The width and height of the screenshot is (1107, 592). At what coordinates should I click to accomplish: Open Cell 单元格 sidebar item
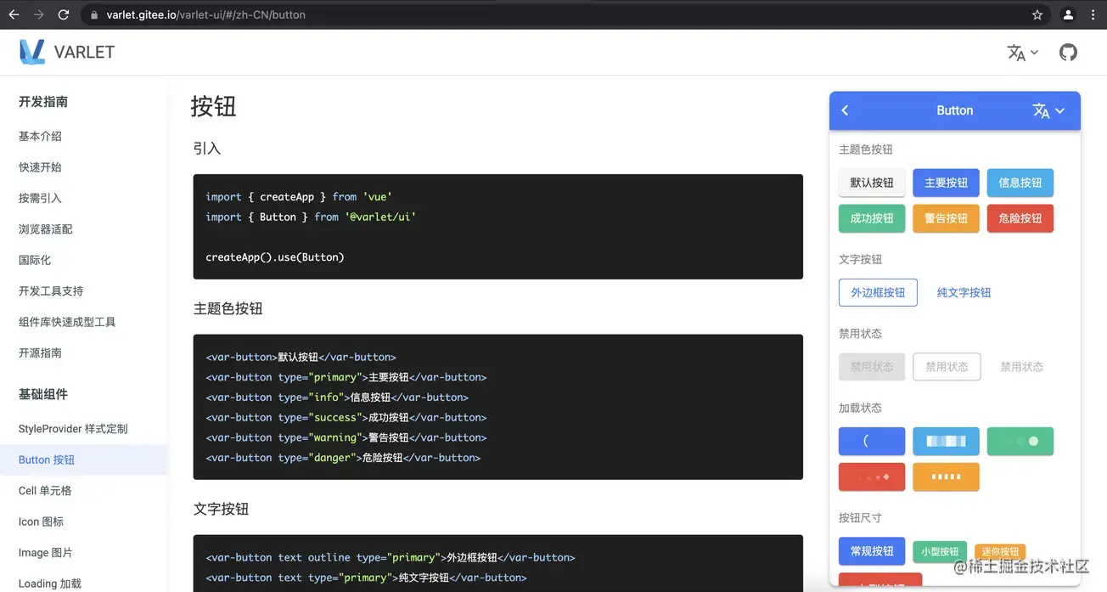click(45, 491)
